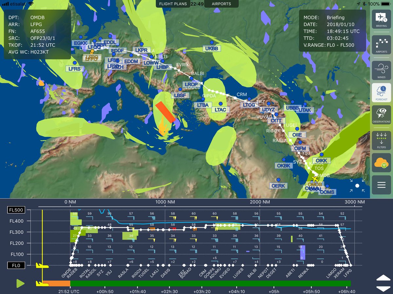Viewport: 393px width, 294px height.
Task: Tap the UKBB airport label
Action: (x=212, y=48)
